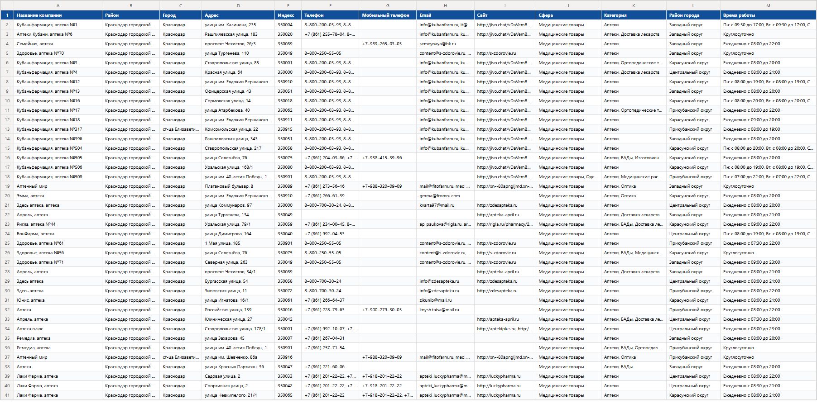The image size is (817, 408).
Task: Click the site cell starting 'http://aptekiplus.ru'
Action: coord(505,329)
